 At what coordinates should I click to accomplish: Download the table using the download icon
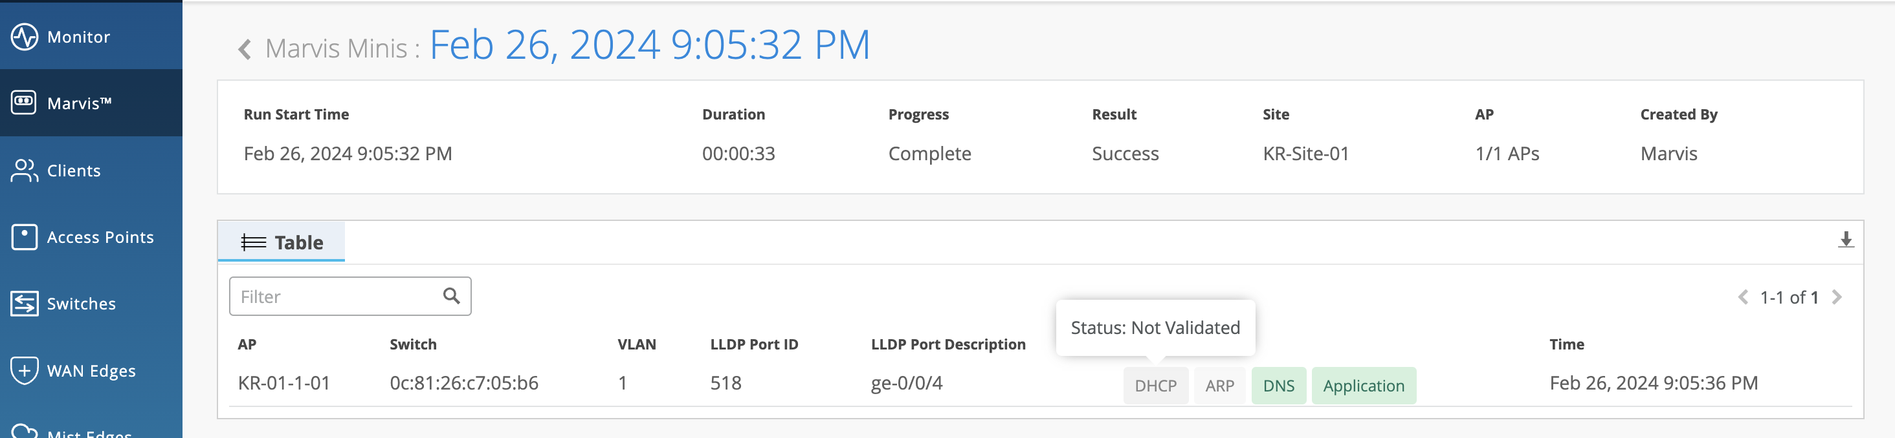1845,240
